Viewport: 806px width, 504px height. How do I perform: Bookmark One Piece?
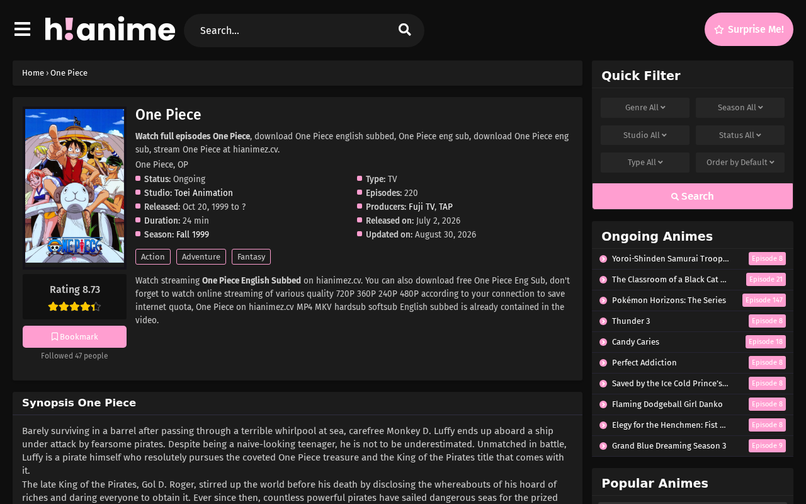point(74,337)
